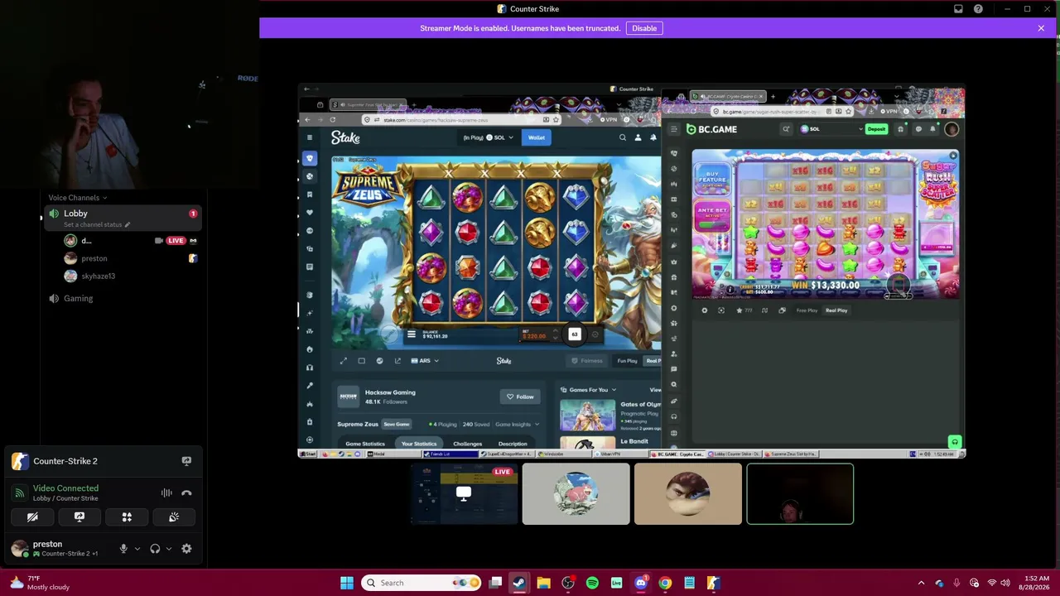The image size is (1060, 596).
Task: Mute the microphone in the user panel
Action: click(x=123, y=549)
